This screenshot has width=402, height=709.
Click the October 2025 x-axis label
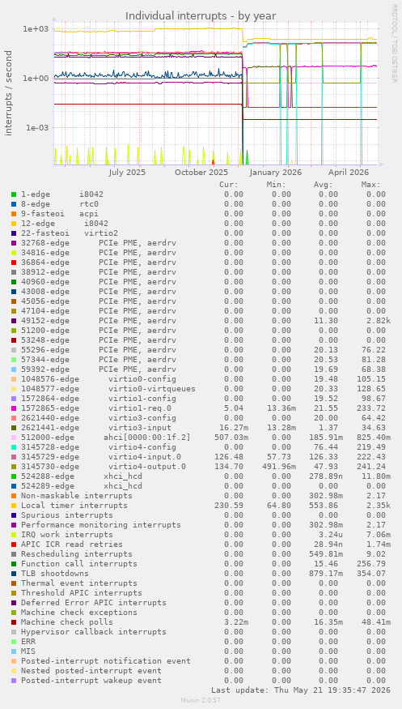click(201, 173)
